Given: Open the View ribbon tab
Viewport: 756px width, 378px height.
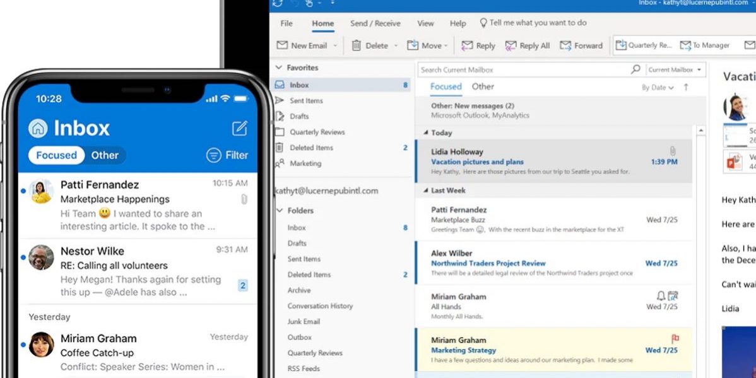Looking at the screenshot, I should (425, 23).
